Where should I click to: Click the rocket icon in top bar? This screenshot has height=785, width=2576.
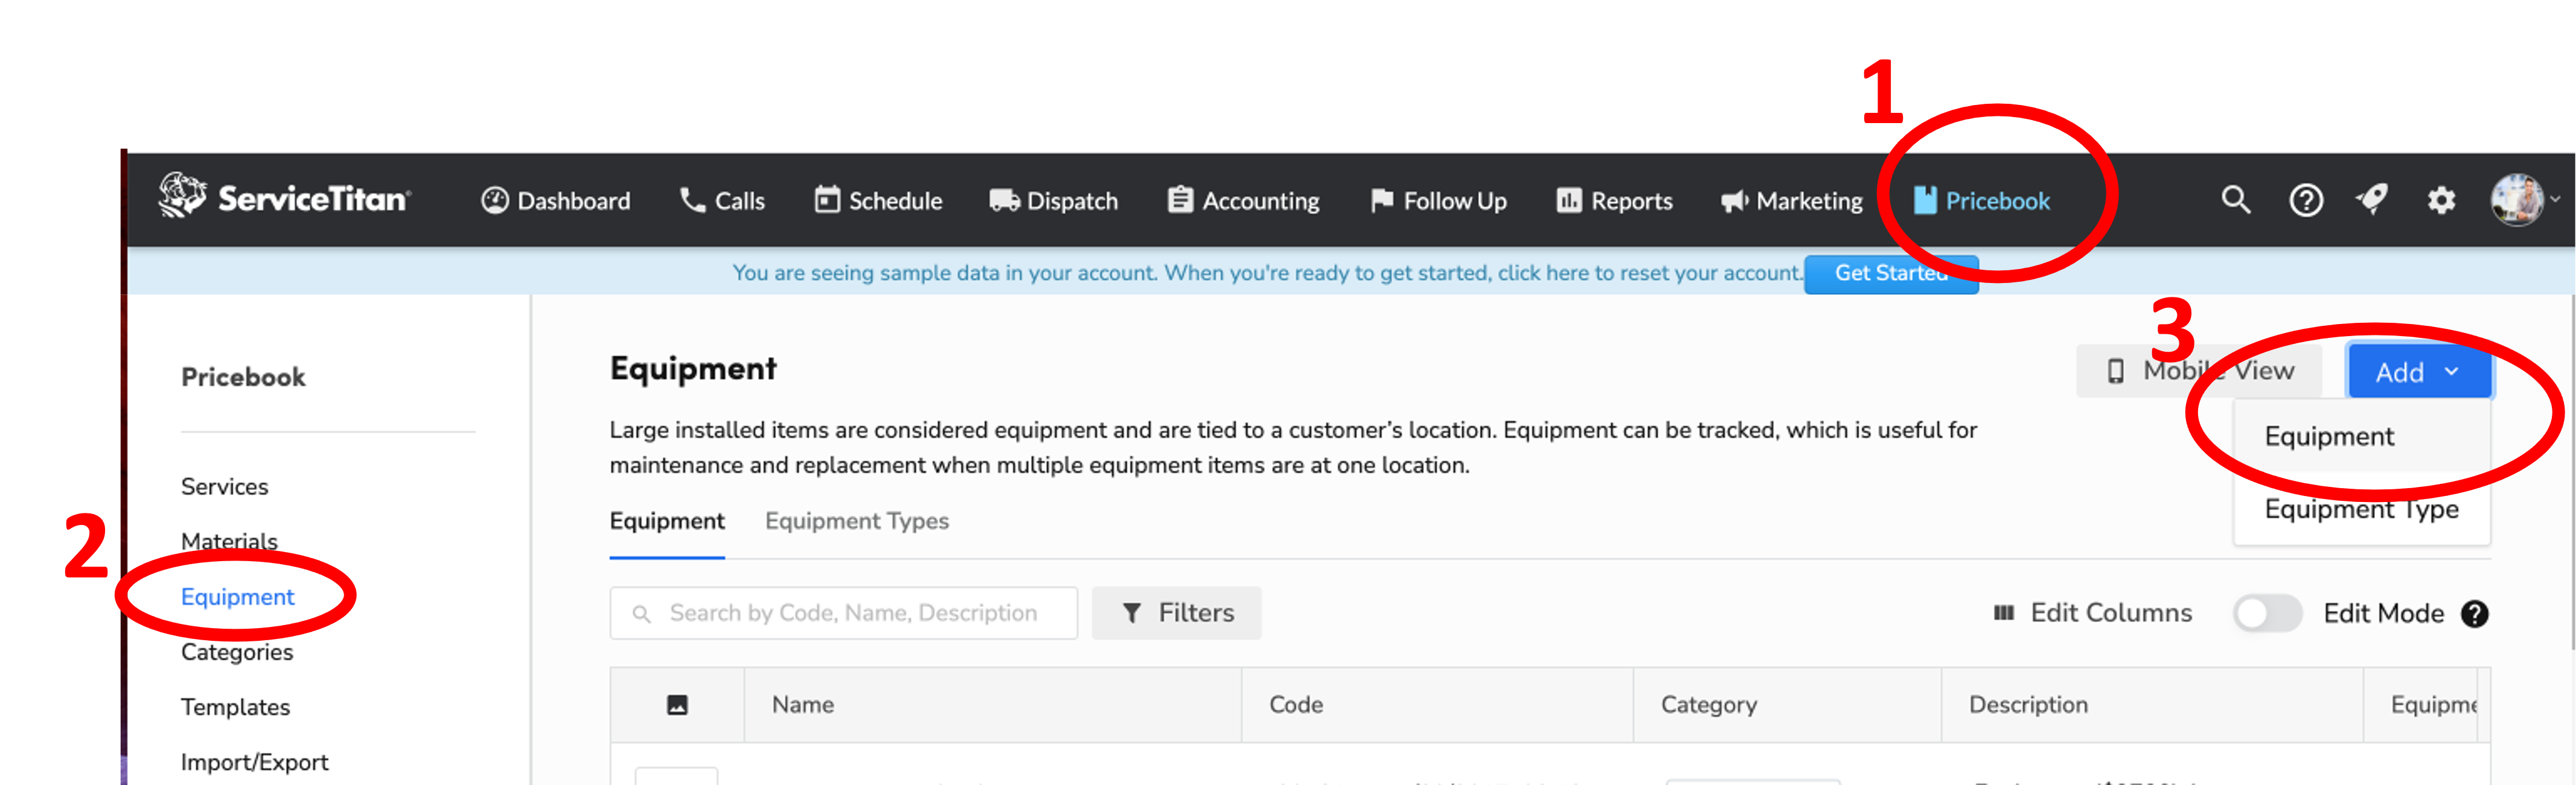pos(2372,199)
